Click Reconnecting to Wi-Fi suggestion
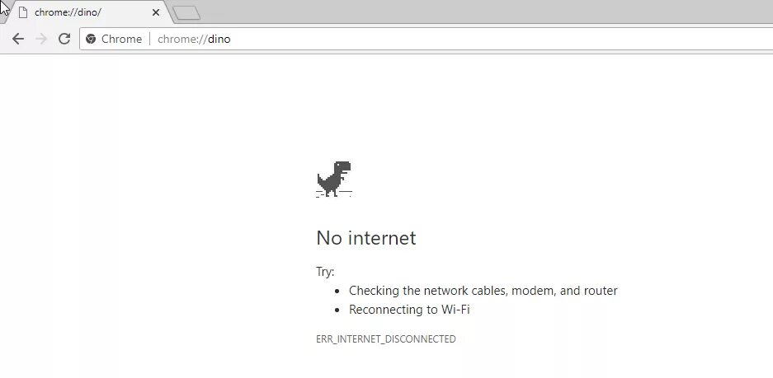Viewport: 773px width, 378px height. click(x=409, y=310)
